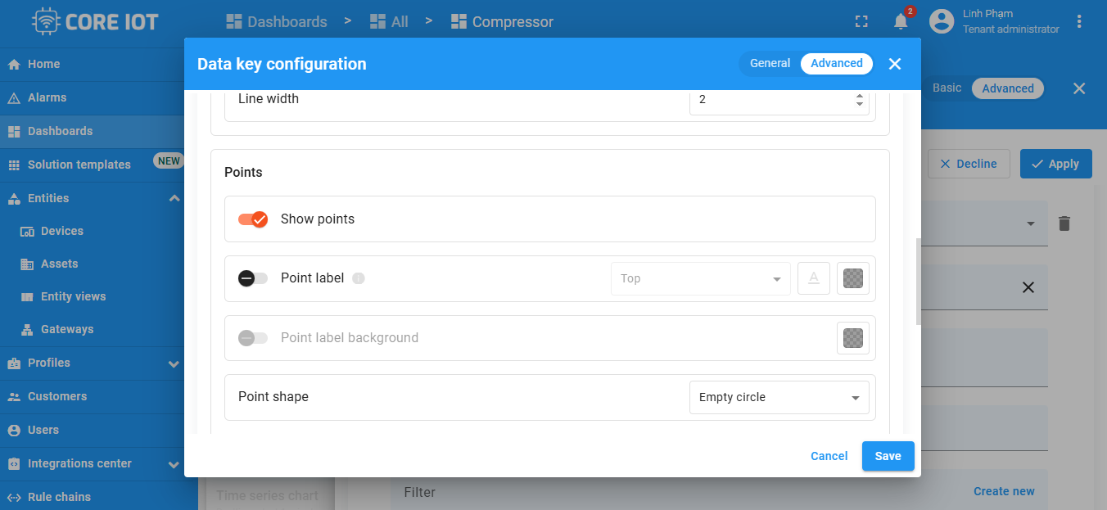Viewport: 1107px width, 510px height.
Task: Cancel the data key configuration dialog
Action: (x=829, y=456)
